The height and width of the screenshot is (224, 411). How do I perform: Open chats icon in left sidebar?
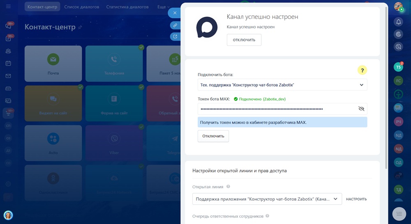click(8, 26)
